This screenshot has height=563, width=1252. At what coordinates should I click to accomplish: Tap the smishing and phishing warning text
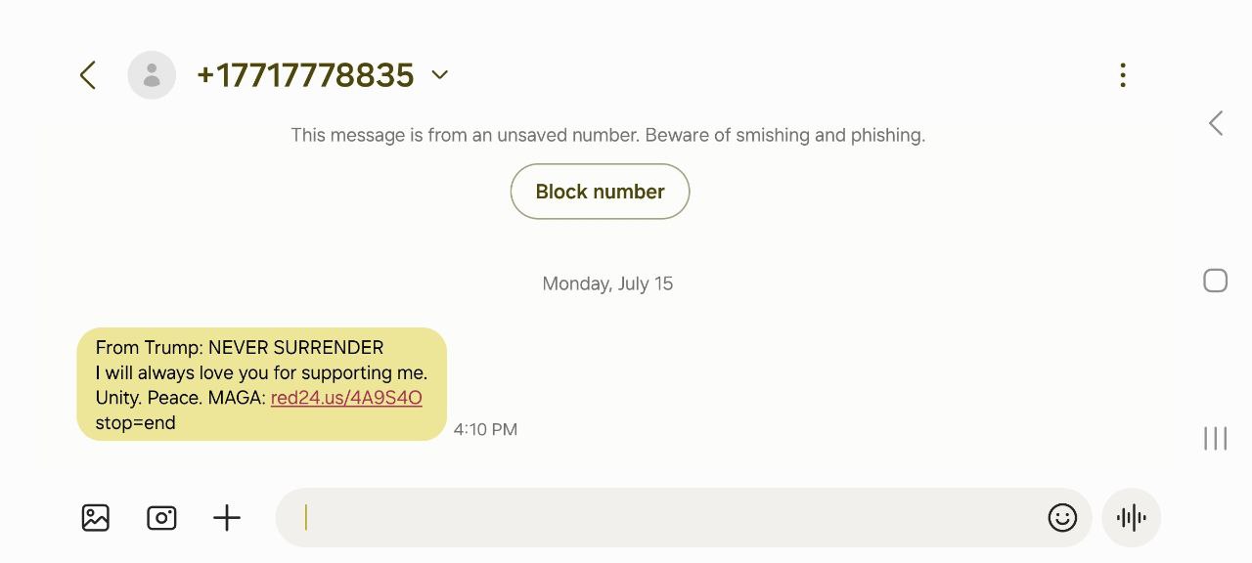[607, 135]
